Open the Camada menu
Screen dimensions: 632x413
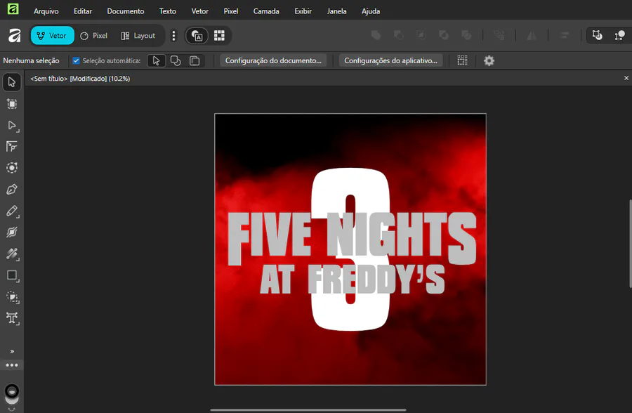(x=265, y=11)
